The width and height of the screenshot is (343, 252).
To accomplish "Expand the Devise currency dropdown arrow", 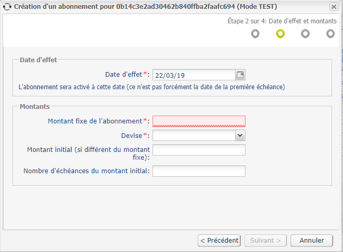I will (x=240, y=135).
